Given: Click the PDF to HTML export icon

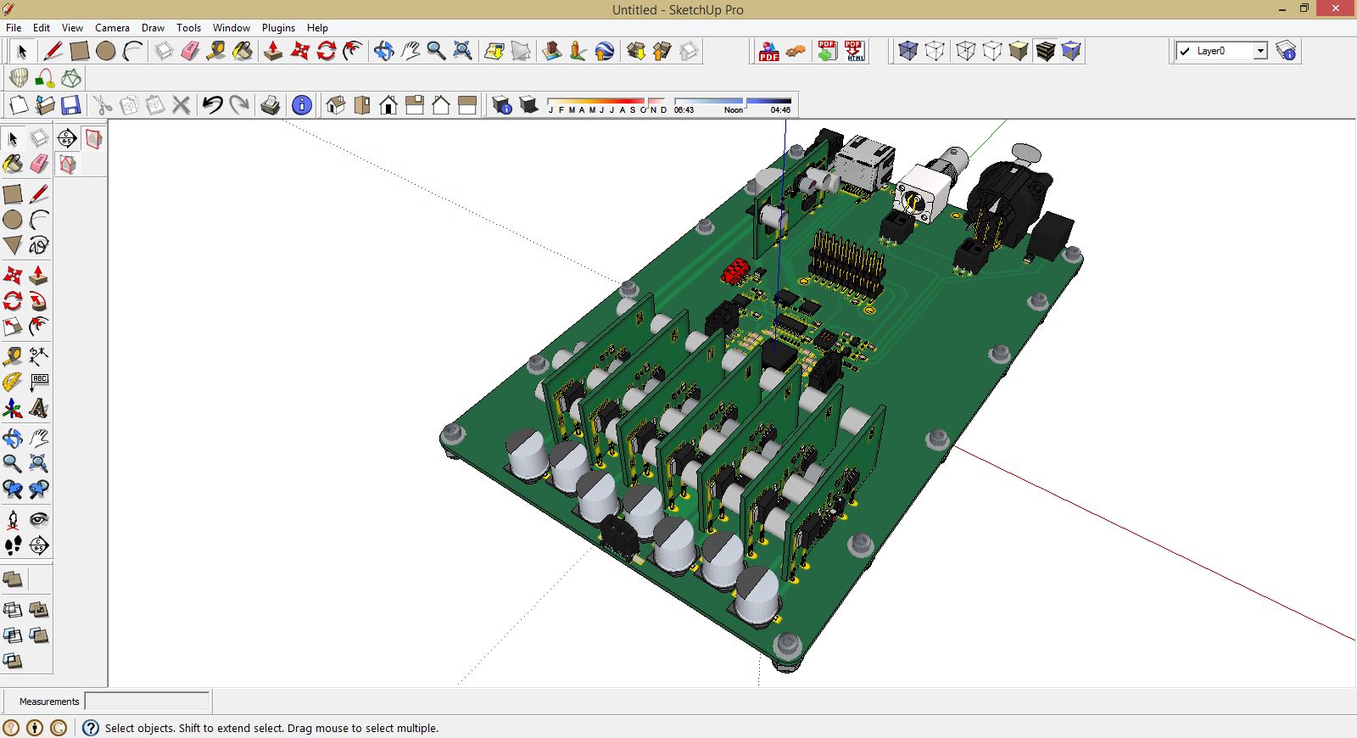Looking at the screenshot, I should pos(854,51).
